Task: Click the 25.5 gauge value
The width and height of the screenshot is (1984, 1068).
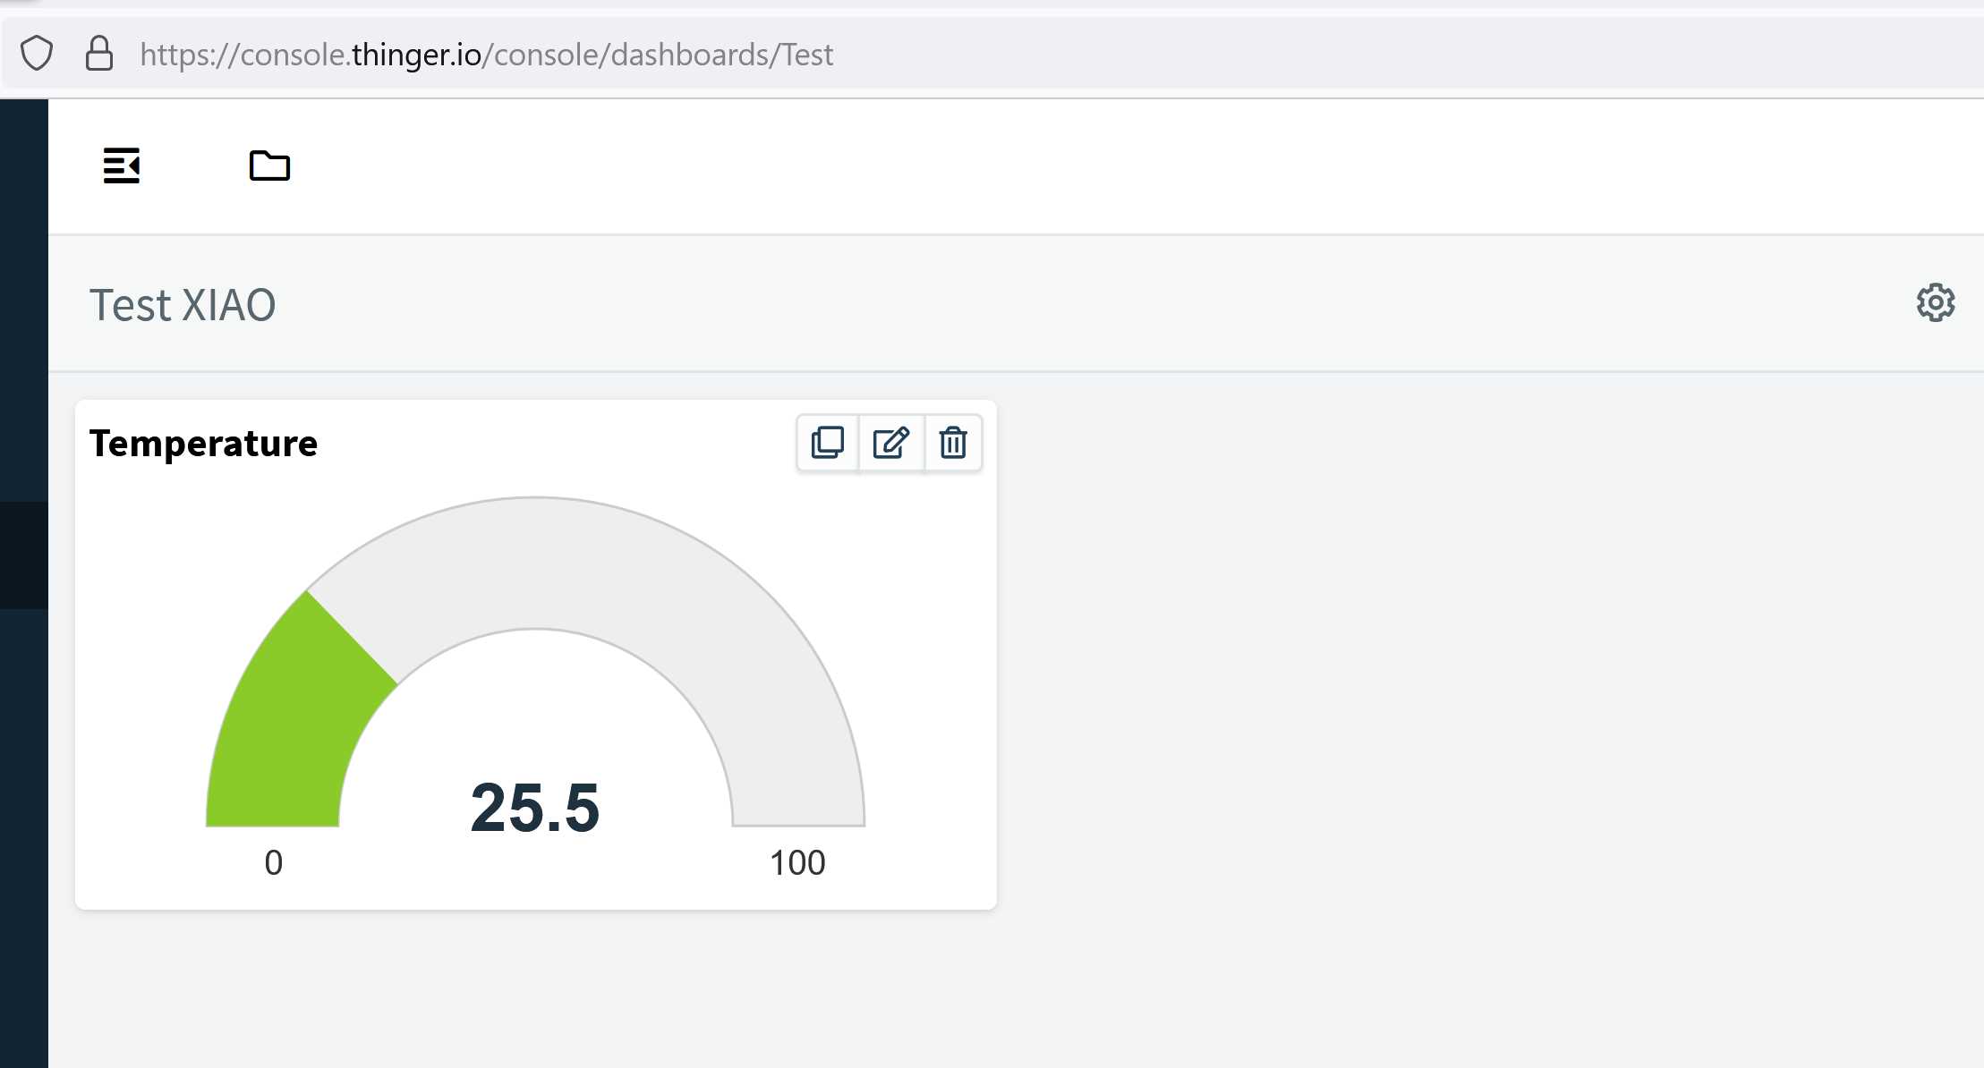Action: (535, 808)
